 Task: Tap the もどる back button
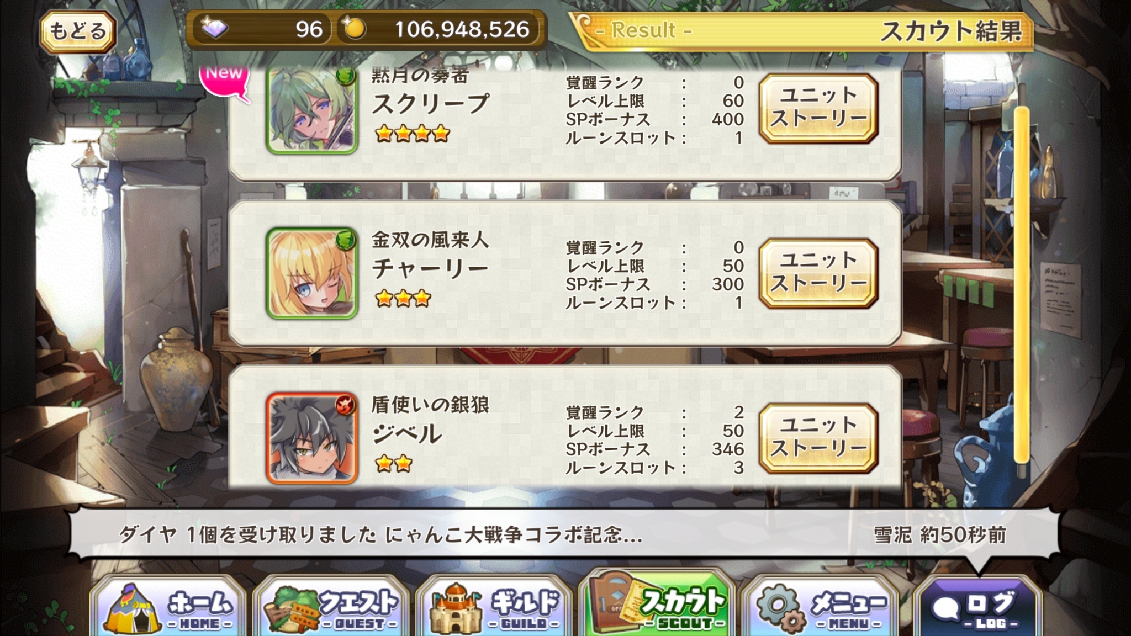click(x=77, y=31)
